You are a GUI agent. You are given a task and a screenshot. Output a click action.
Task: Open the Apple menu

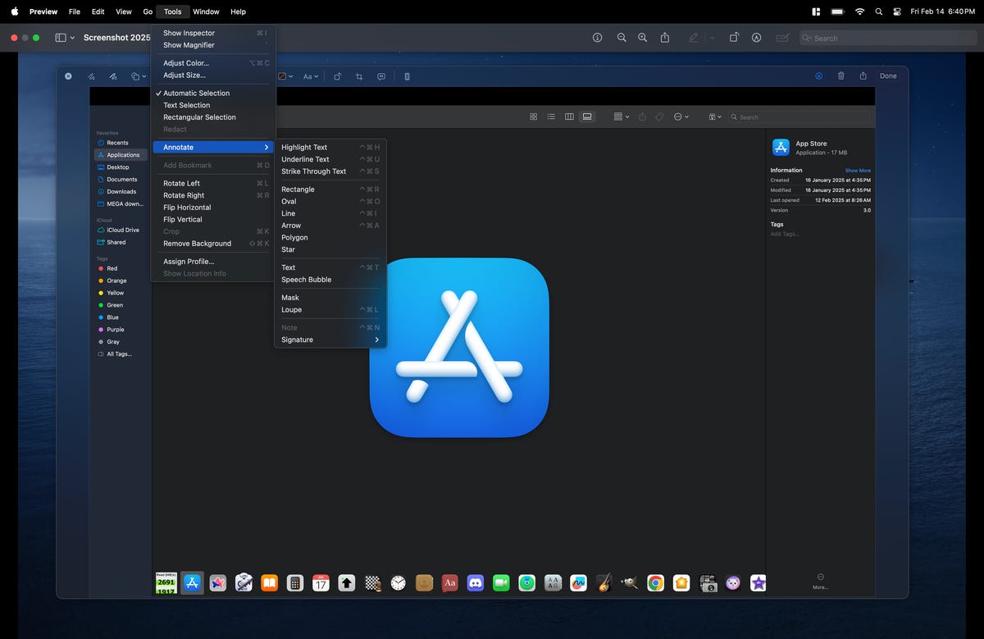[15, 11]
